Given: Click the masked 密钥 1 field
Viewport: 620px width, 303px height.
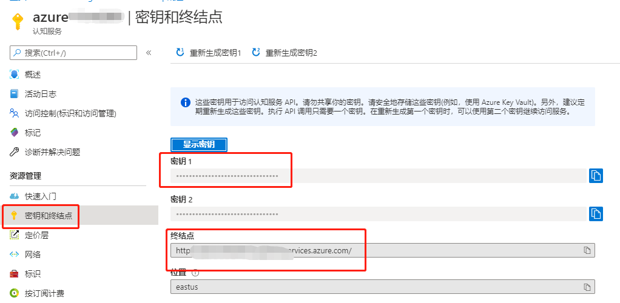Looking at the screenshot, I should pos(379,176).
